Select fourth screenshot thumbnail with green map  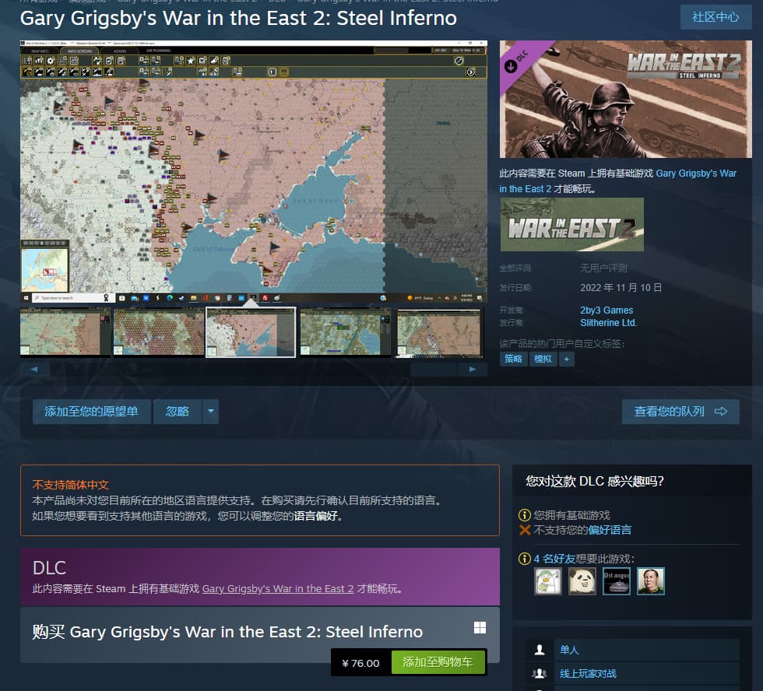(345, 332)
